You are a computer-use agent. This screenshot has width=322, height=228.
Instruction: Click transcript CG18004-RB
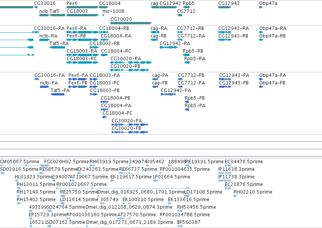click(114, 28)
